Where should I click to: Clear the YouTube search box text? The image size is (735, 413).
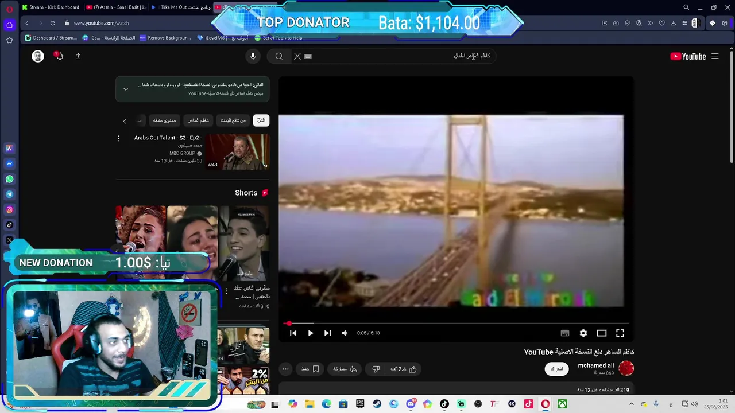pyautogui.click(x=297, y=56)
